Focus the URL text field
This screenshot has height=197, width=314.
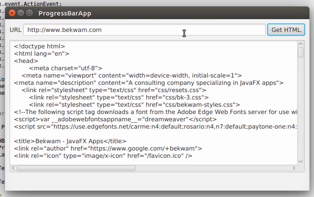[x=144, y=30]
